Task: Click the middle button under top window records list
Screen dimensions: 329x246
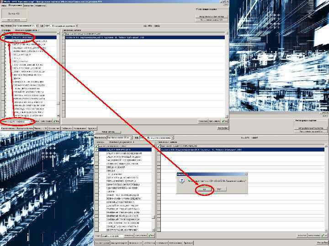Action: point(214,121)
